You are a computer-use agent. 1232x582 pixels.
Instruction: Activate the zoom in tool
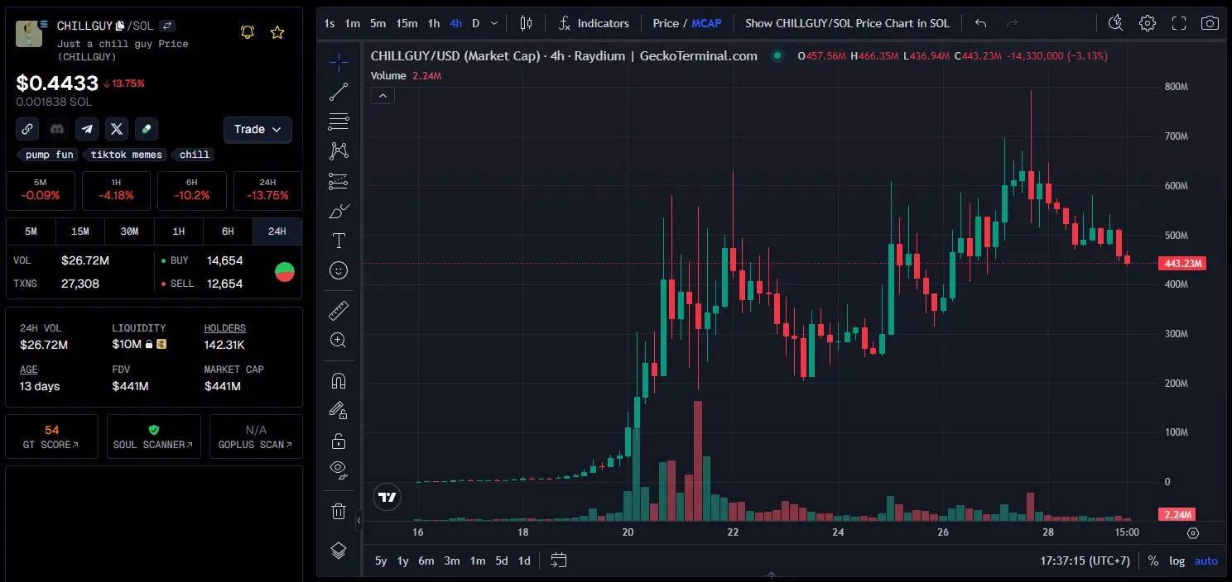[x=339, y=341]
